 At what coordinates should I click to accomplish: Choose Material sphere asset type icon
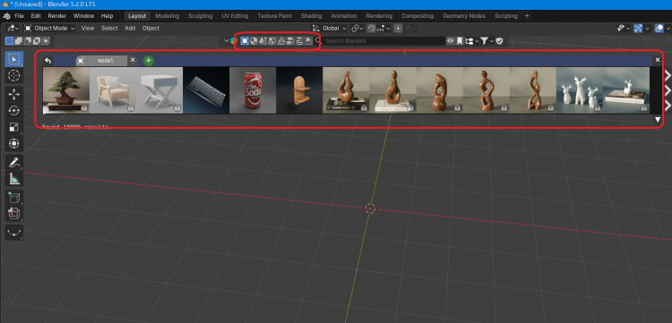(254, 41)
